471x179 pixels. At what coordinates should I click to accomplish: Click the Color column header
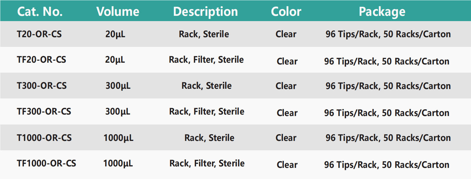point(286,12)
